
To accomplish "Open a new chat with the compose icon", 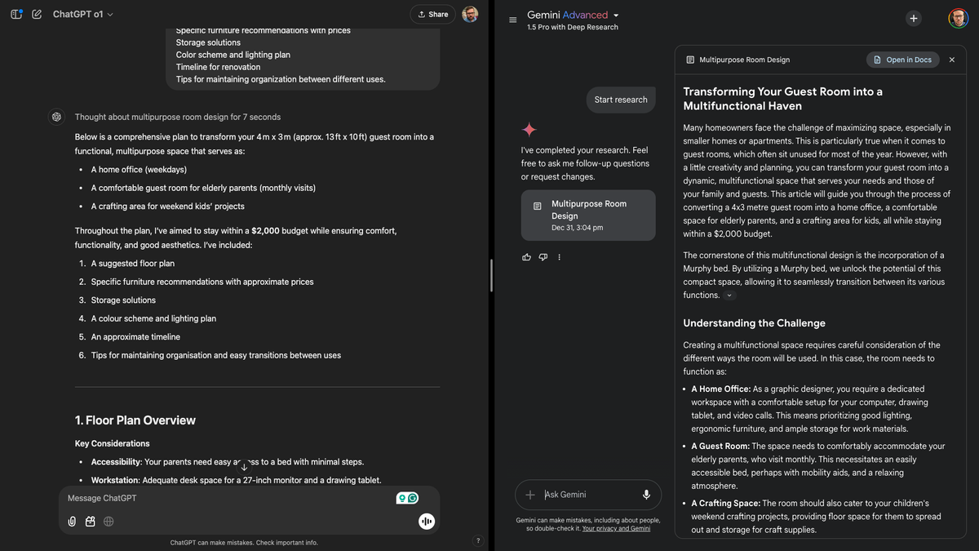I will [x=36, y=14].
